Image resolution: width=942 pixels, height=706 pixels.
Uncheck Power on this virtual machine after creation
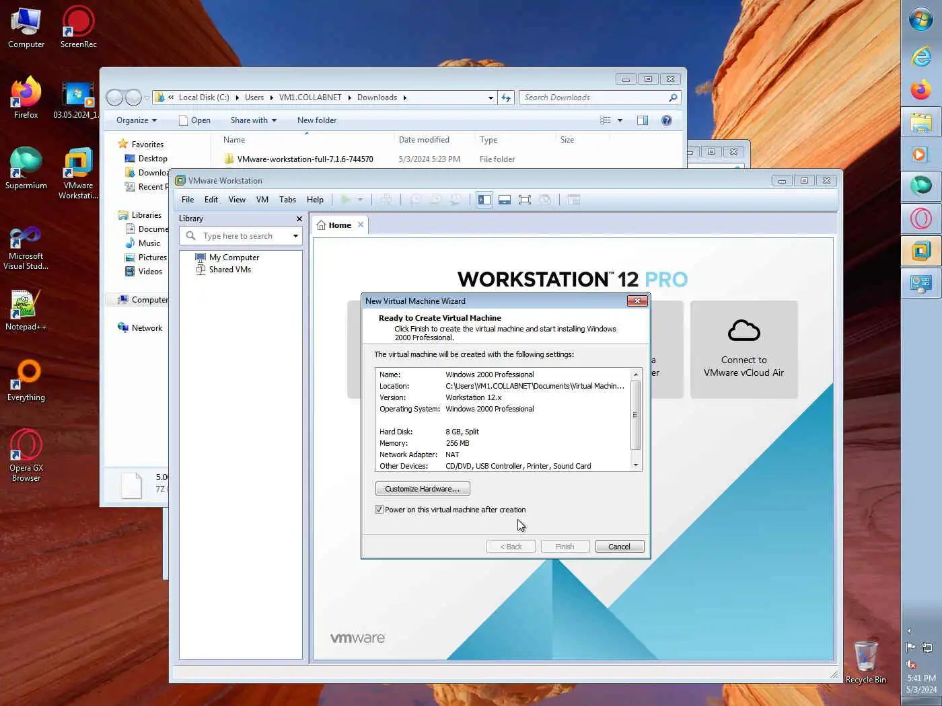(379, 510)
